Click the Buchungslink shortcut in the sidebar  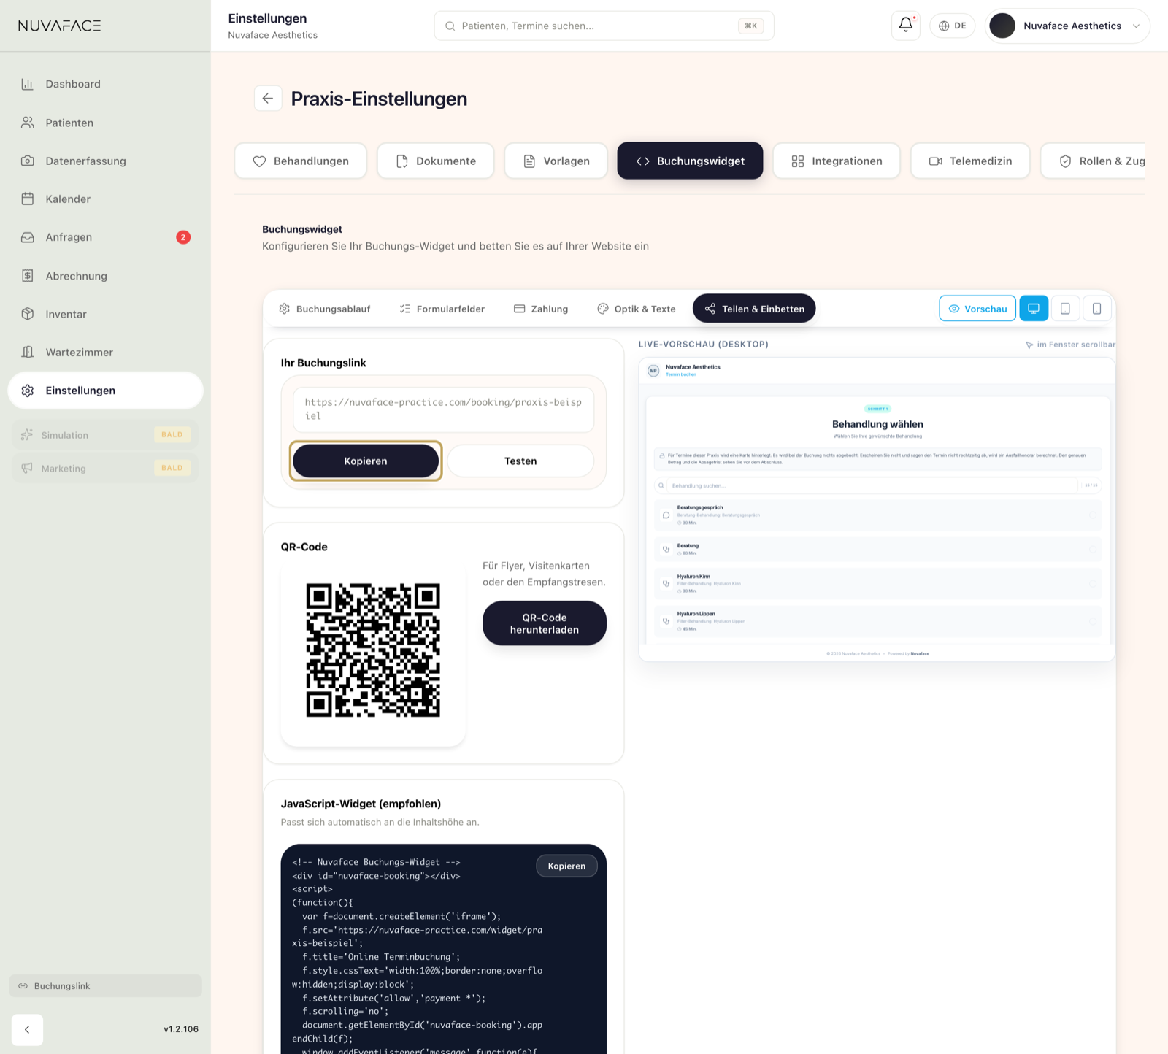coord(105,986)
